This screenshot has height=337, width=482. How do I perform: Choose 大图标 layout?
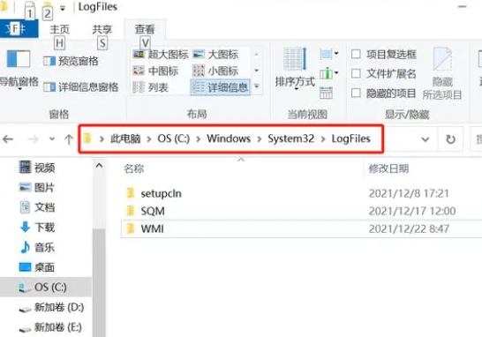[215, 55]
